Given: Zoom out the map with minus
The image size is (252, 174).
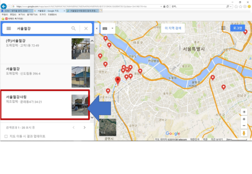Looking at the screenshot, I should coord(244,125).
